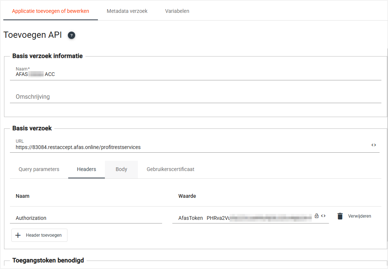Switch to the Query parameters tab

click(x=39, y=169)
